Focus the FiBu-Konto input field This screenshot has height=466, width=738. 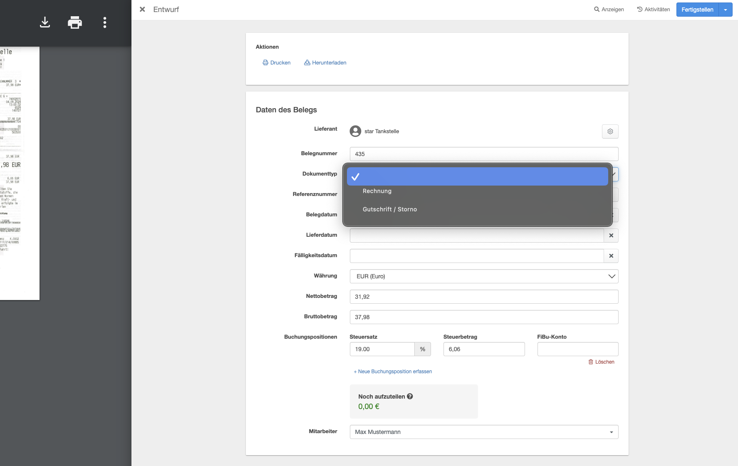point(577,349)
